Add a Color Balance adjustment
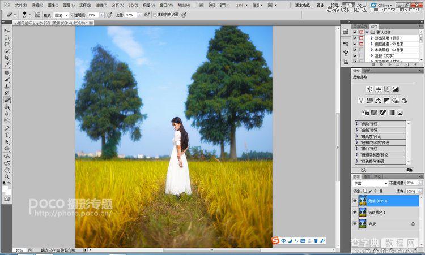Image resolution: width=425 pixels, height=255 pixels. (378, 101)
